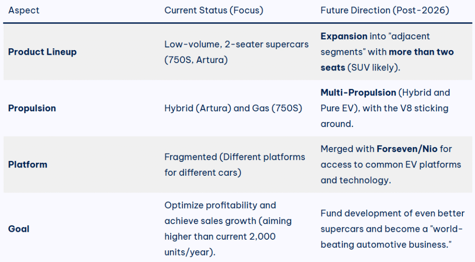Click the "Fund development of even better" line
This screenshot has width=475, height=262.
point(392,213)
